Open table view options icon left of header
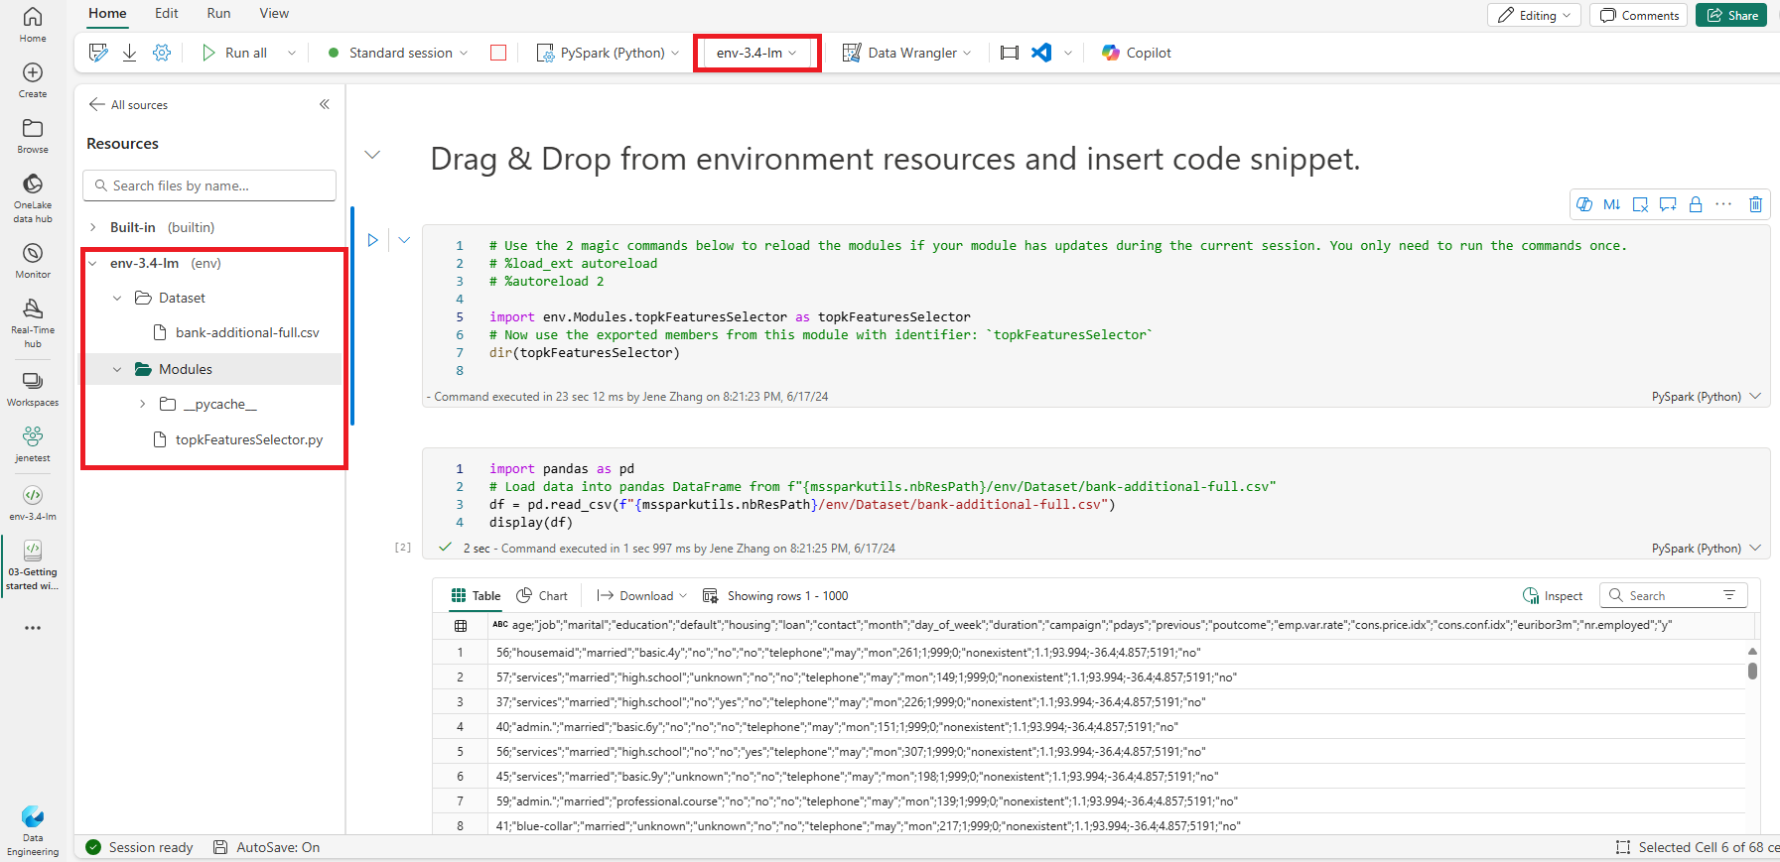The image size is (1780, 862). point(461,625)
